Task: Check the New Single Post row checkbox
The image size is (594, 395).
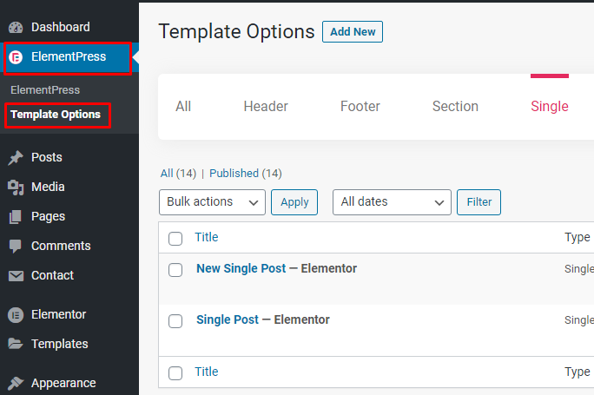Action: 175,270
